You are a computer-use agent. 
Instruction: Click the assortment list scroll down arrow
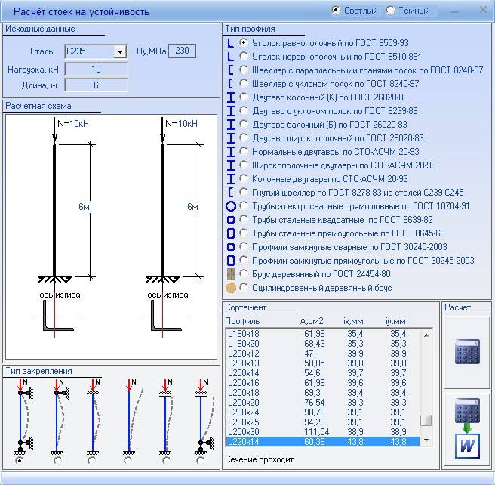tap(426, 440)
